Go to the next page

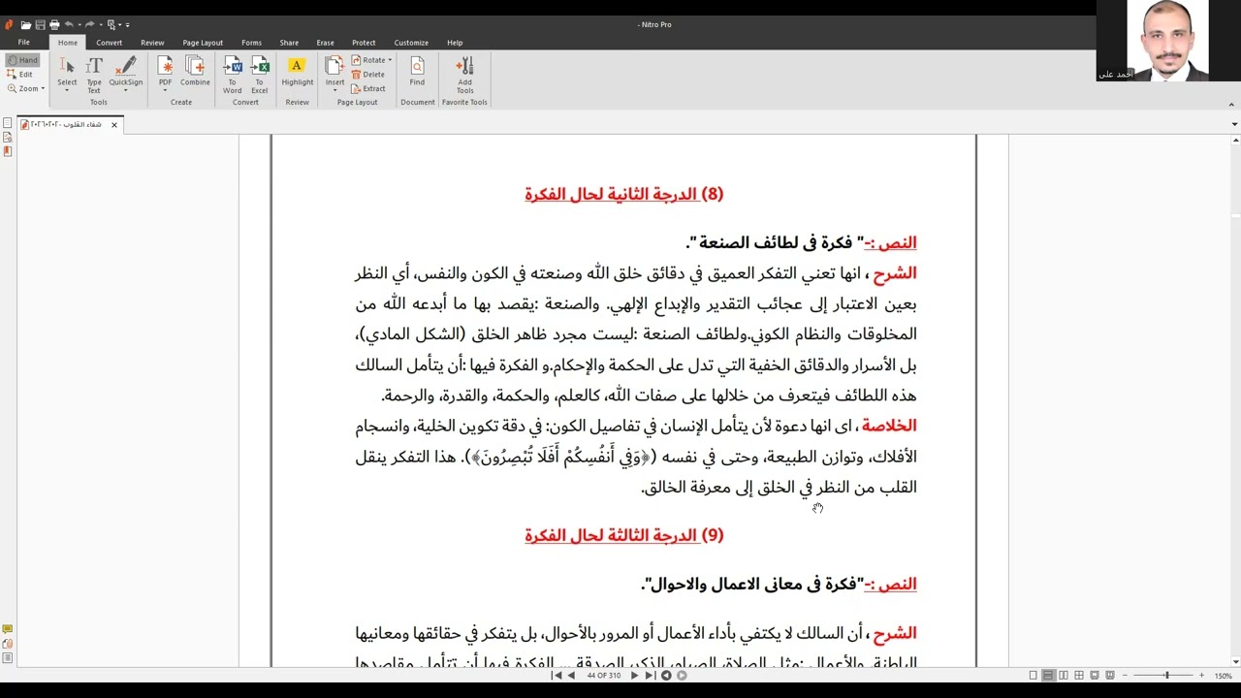(x=635, y=676)
